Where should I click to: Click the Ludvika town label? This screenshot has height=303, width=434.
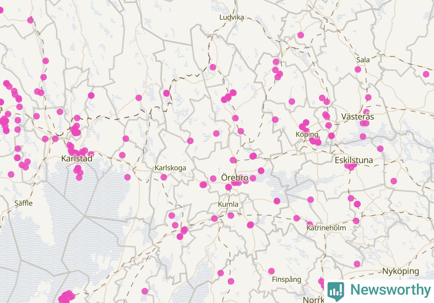pos(232,17)
